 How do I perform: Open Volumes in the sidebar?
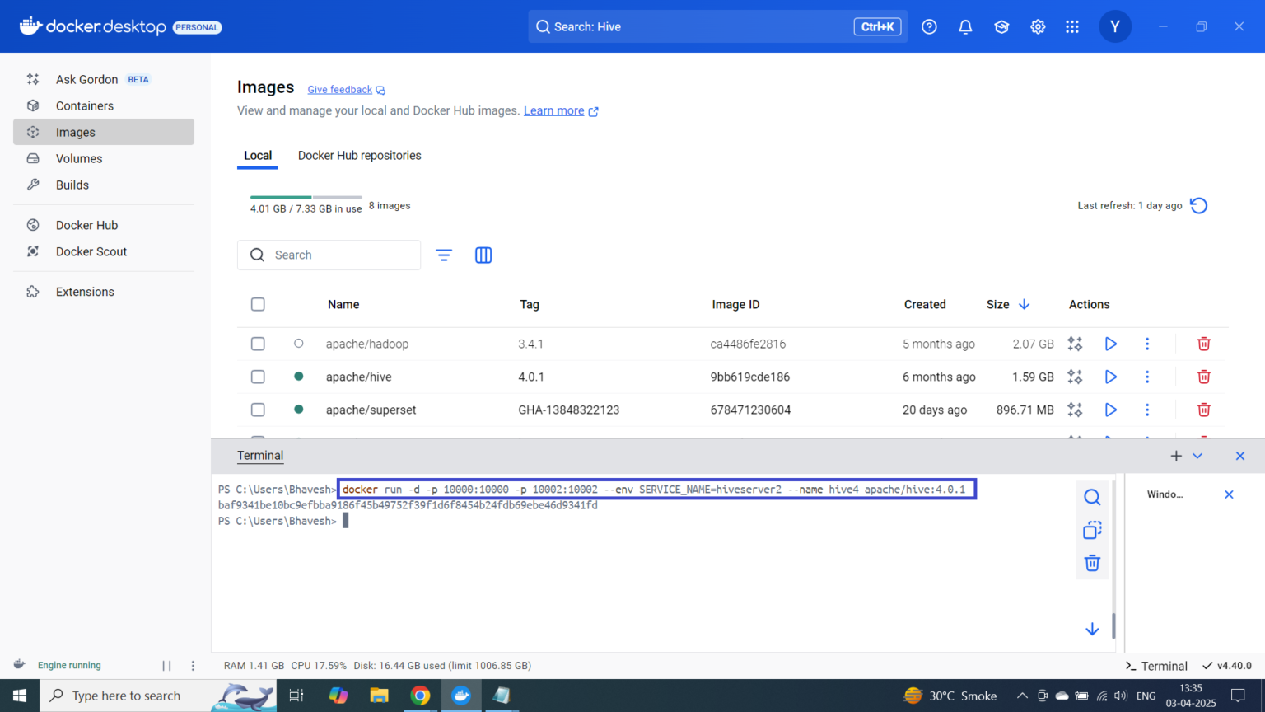pyautogui.click(x=104, y=158)
